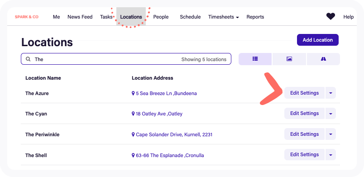Switch to list view icon
The image size is (364, 177).
pyautogui.click(x=255, y=59)
